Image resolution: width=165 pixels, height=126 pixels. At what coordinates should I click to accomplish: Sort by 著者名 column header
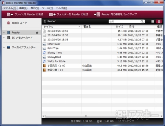pyautogui.click(x=96, y=27)
